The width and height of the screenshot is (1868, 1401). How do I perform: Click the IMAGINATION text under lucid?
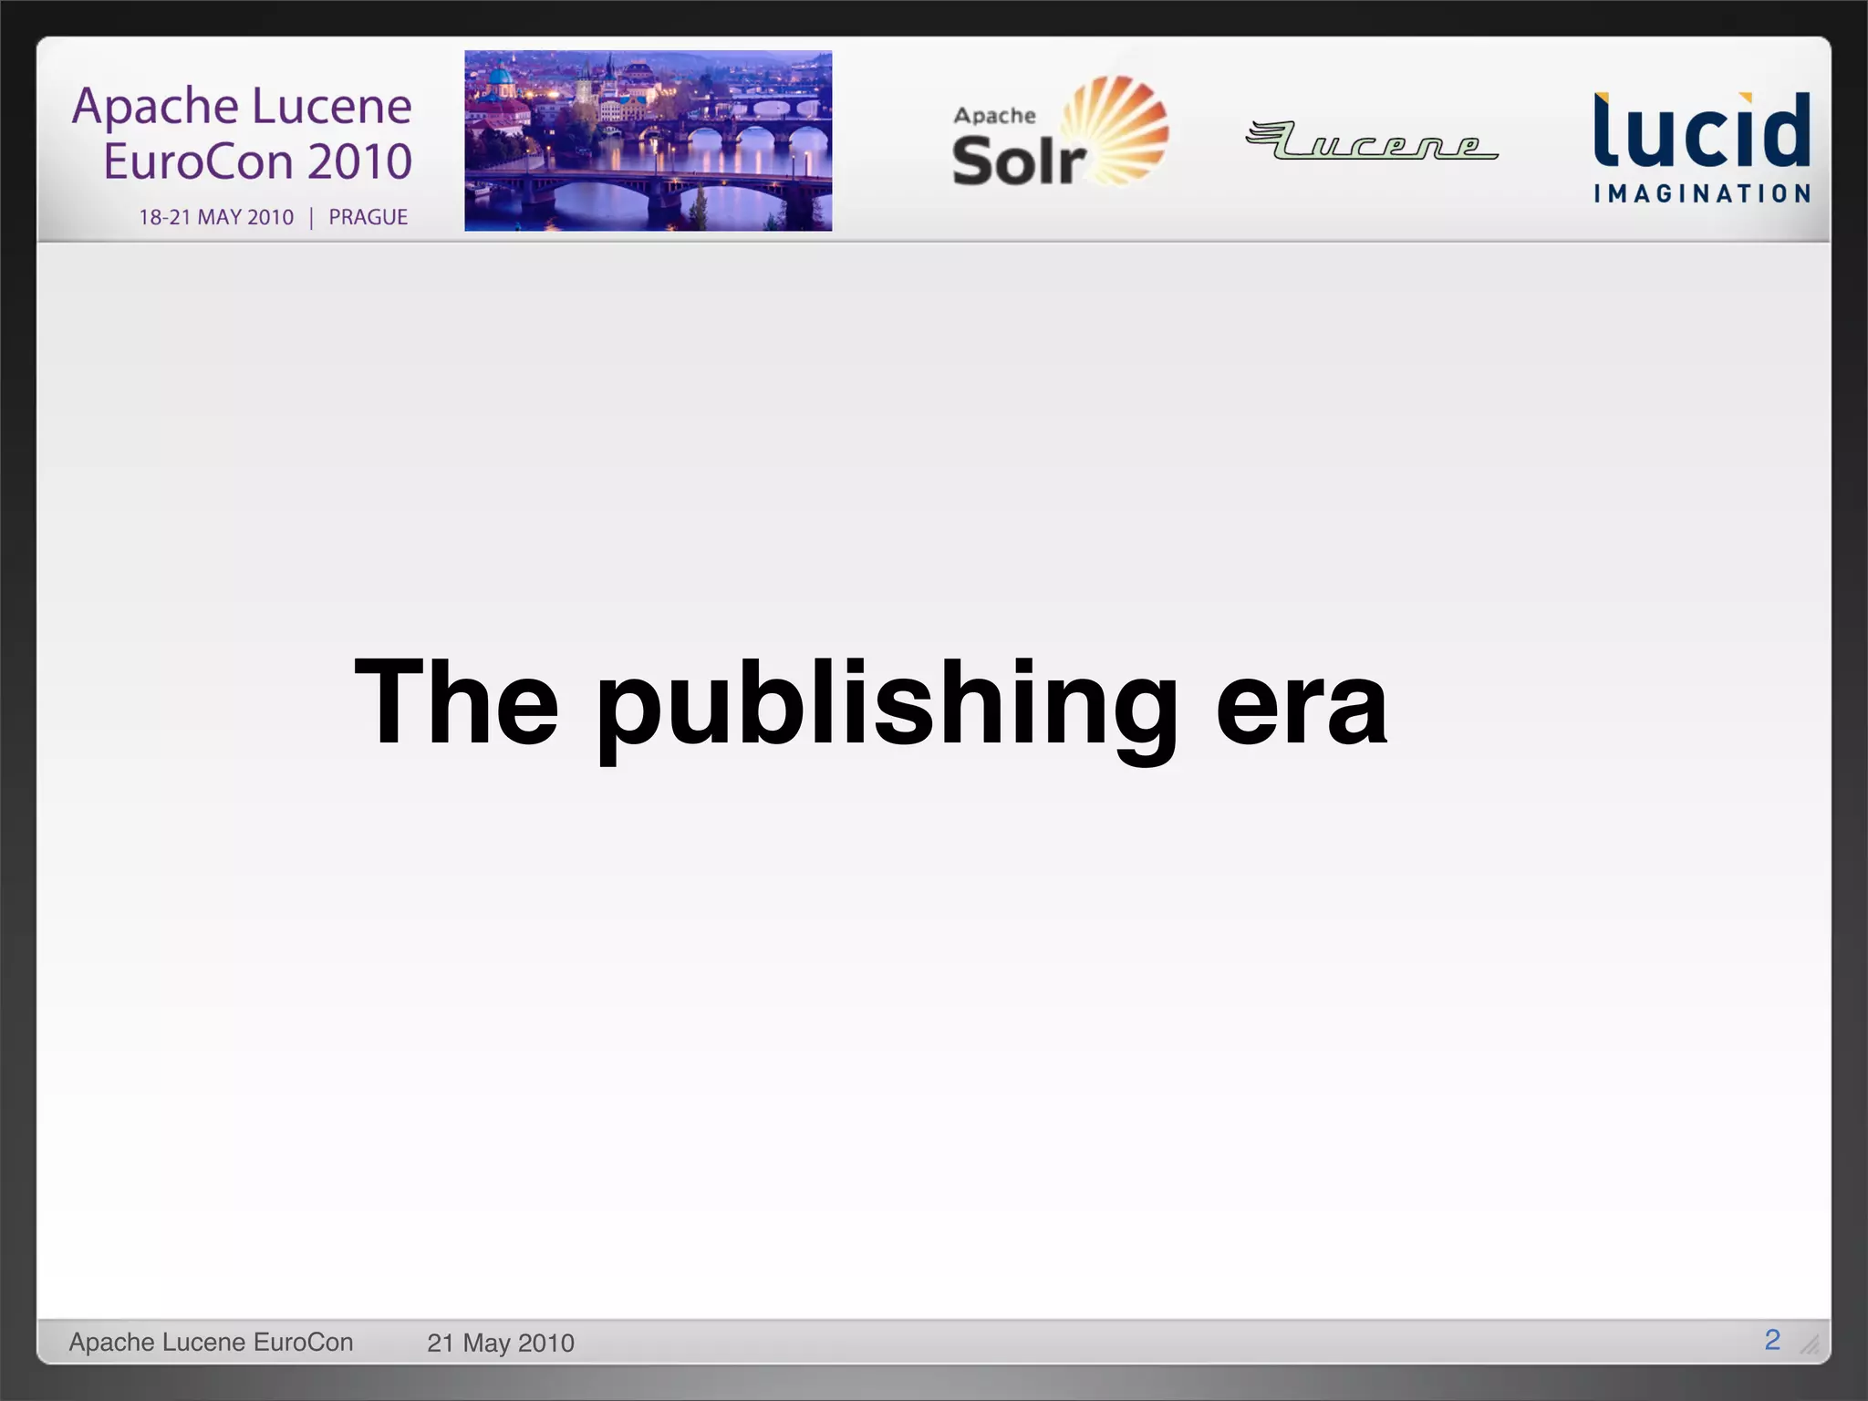1702,193
